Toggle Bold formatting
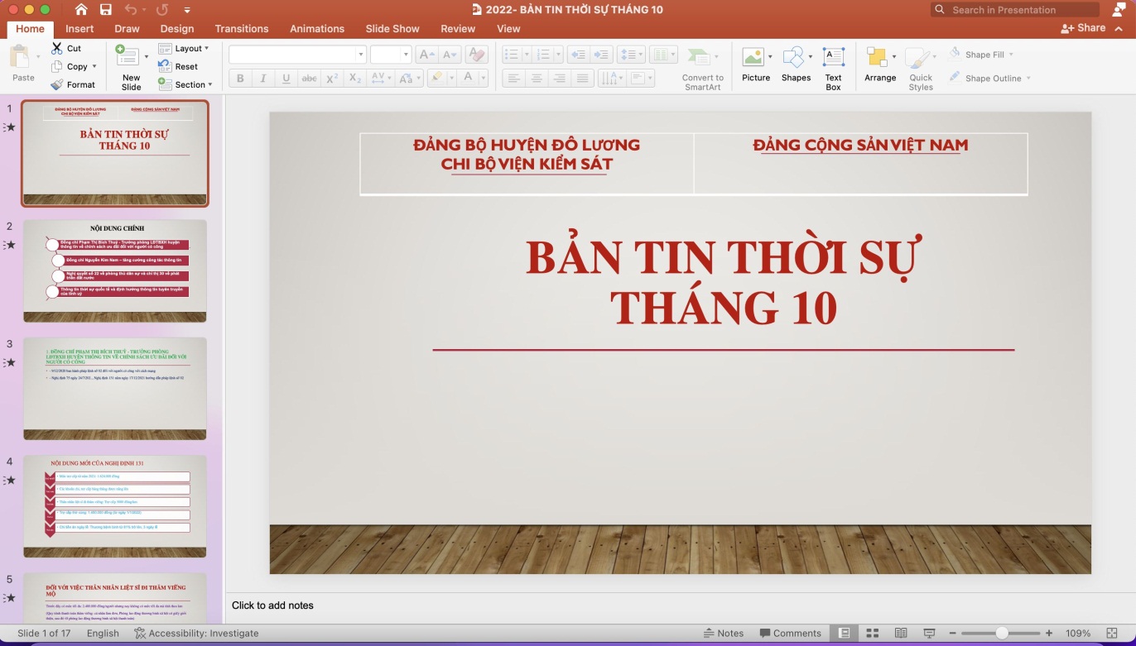Screen dimensions: 1136x646 [240, 79]
